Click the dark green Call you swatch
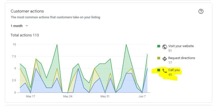This screenshot has height=106, width=218. pyautogui.click(x=159, y=70)
